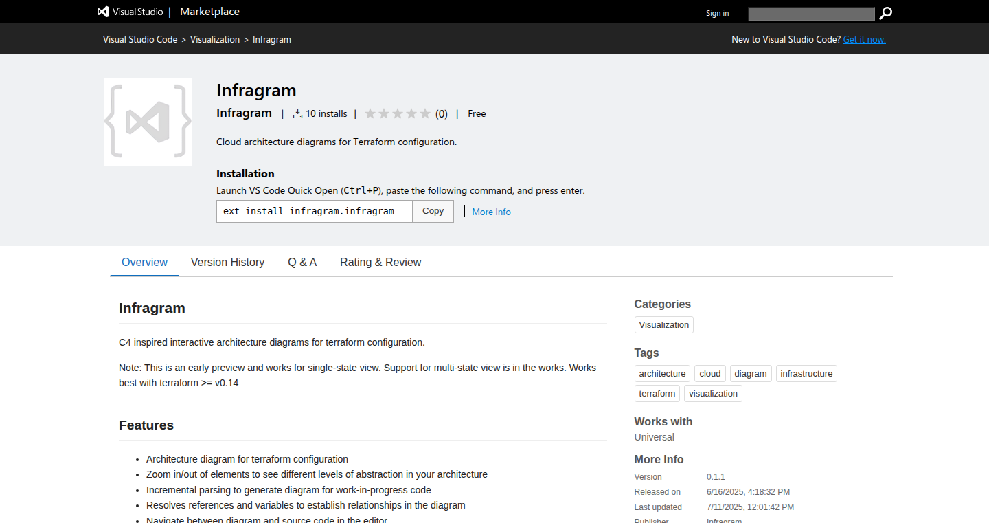The image size is (989, 523).
Task: Select the terraform tag
Action: tap(657, 394)
